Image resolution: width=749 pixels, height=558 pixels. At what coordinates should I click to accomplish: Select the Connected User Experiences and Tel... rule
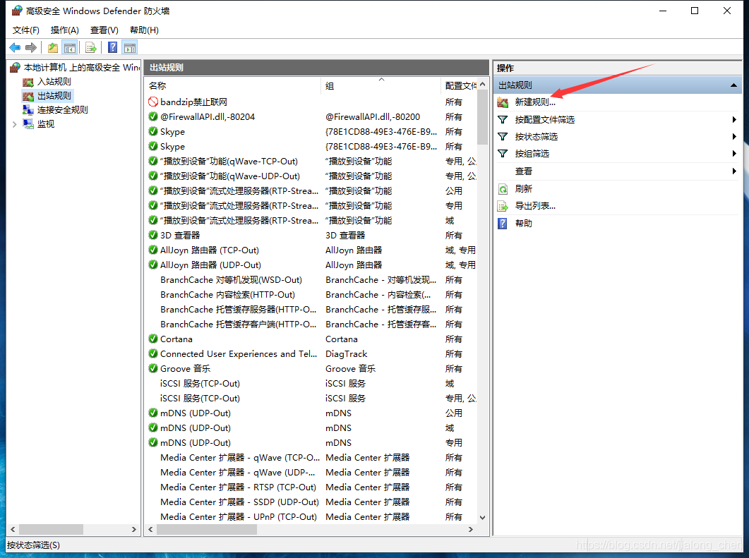point(239,353)
